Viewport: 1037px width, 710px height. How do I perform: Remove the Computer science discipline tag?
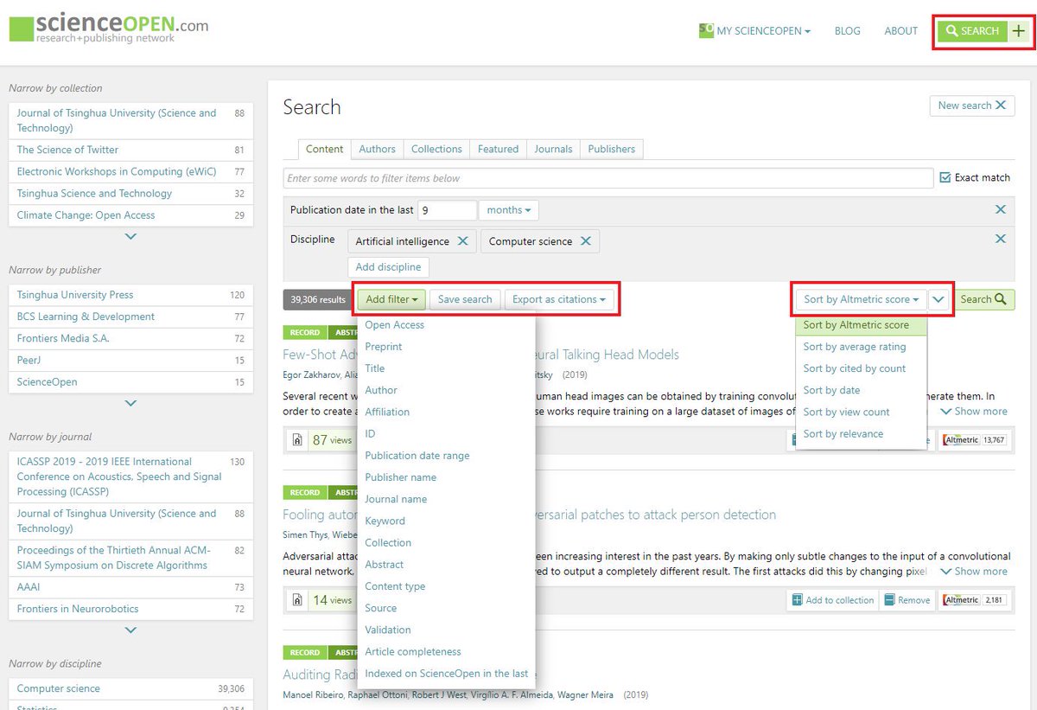click(585, 241)
